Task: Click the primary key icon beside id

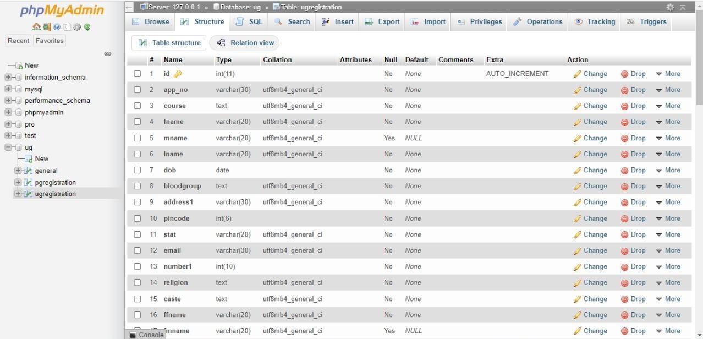Action: pyautogui.click(x=178, y=74)
